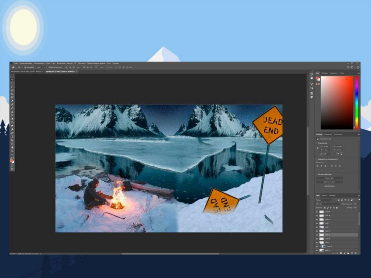Viewport: 371px width, 278px height.
Task: Open the blend mode dropdown Обычные
Action: [x=328, y=204]
